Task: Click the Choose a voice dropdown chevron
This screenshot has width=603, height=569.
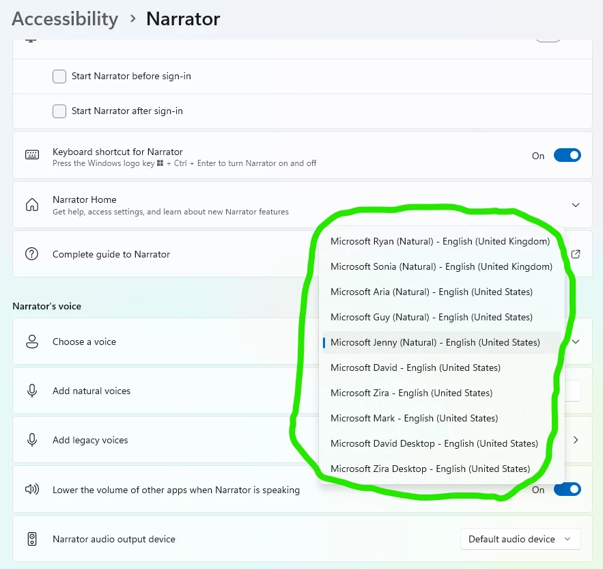Action: pos(576,342)
